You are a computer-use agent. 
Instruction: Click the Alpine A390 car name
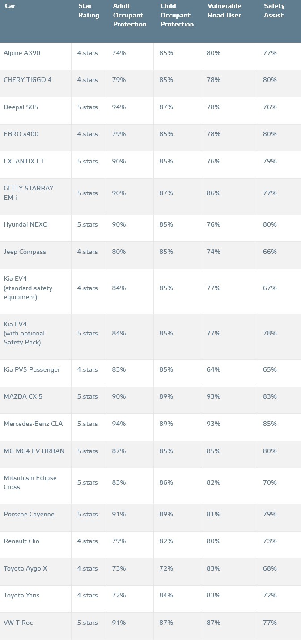pos(22,53)
